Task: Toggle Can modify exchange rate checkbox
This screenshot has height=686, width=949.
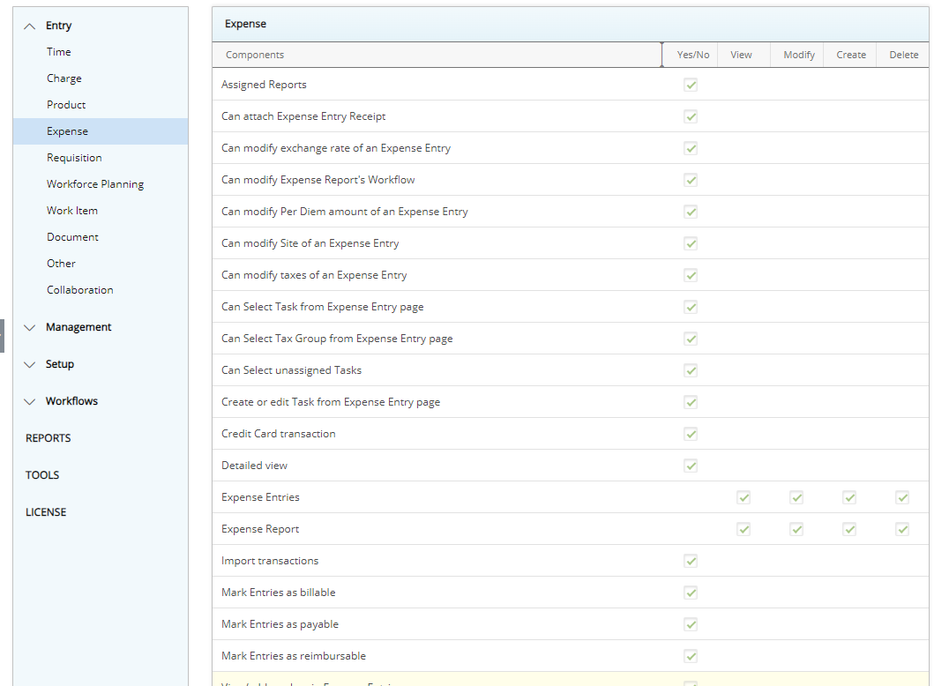Action: point(691,148)
